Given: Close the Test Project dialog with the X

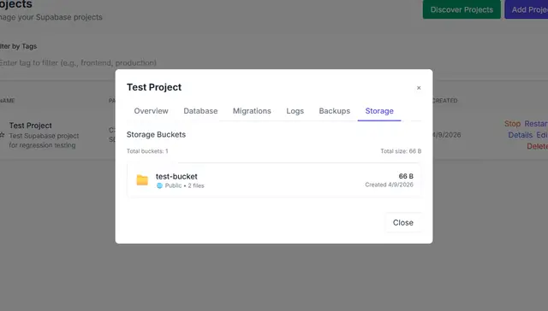Looking at the screenshot, I should click(419, 88).
